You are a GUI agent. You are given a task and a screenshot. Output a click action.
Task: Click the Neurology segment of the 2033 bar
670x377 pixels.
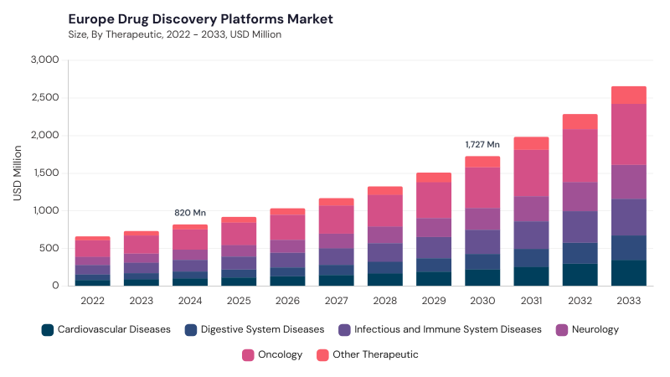point(629,182)
